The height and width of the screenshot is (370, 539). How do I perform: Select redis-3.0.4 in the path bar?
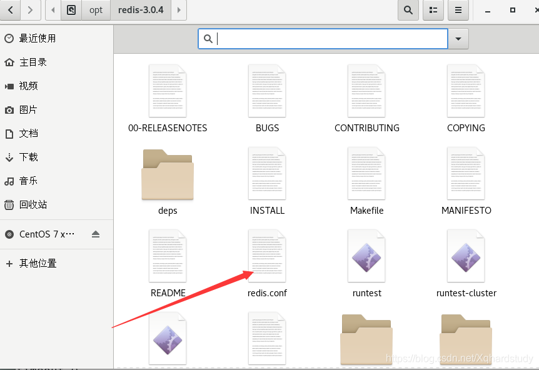(x=141, y=10)
